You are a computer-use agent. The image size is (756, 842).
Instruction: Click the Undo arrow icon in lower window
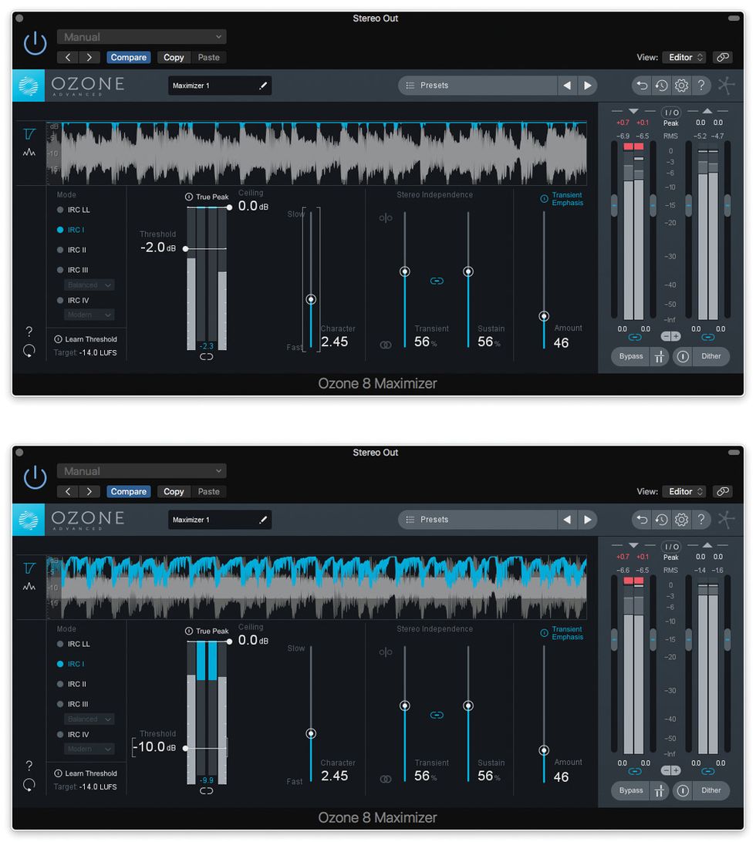[x=642, y=519]
